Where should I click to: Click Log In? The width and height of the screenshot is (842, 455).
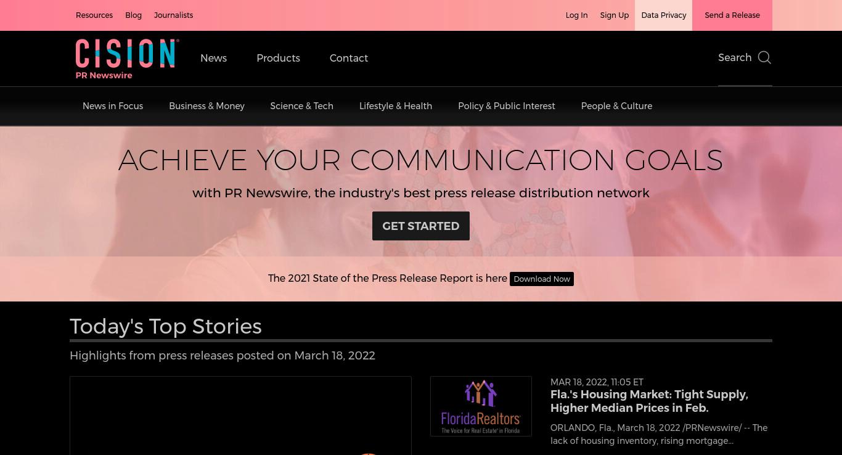576,15
